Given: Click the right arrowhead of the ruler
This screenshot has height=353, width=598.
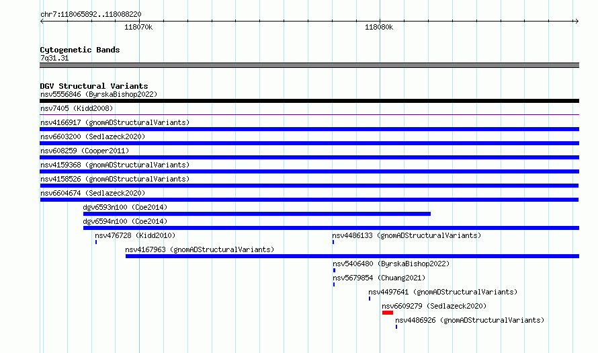Looking at the screenshot, I should pos(576,22).
